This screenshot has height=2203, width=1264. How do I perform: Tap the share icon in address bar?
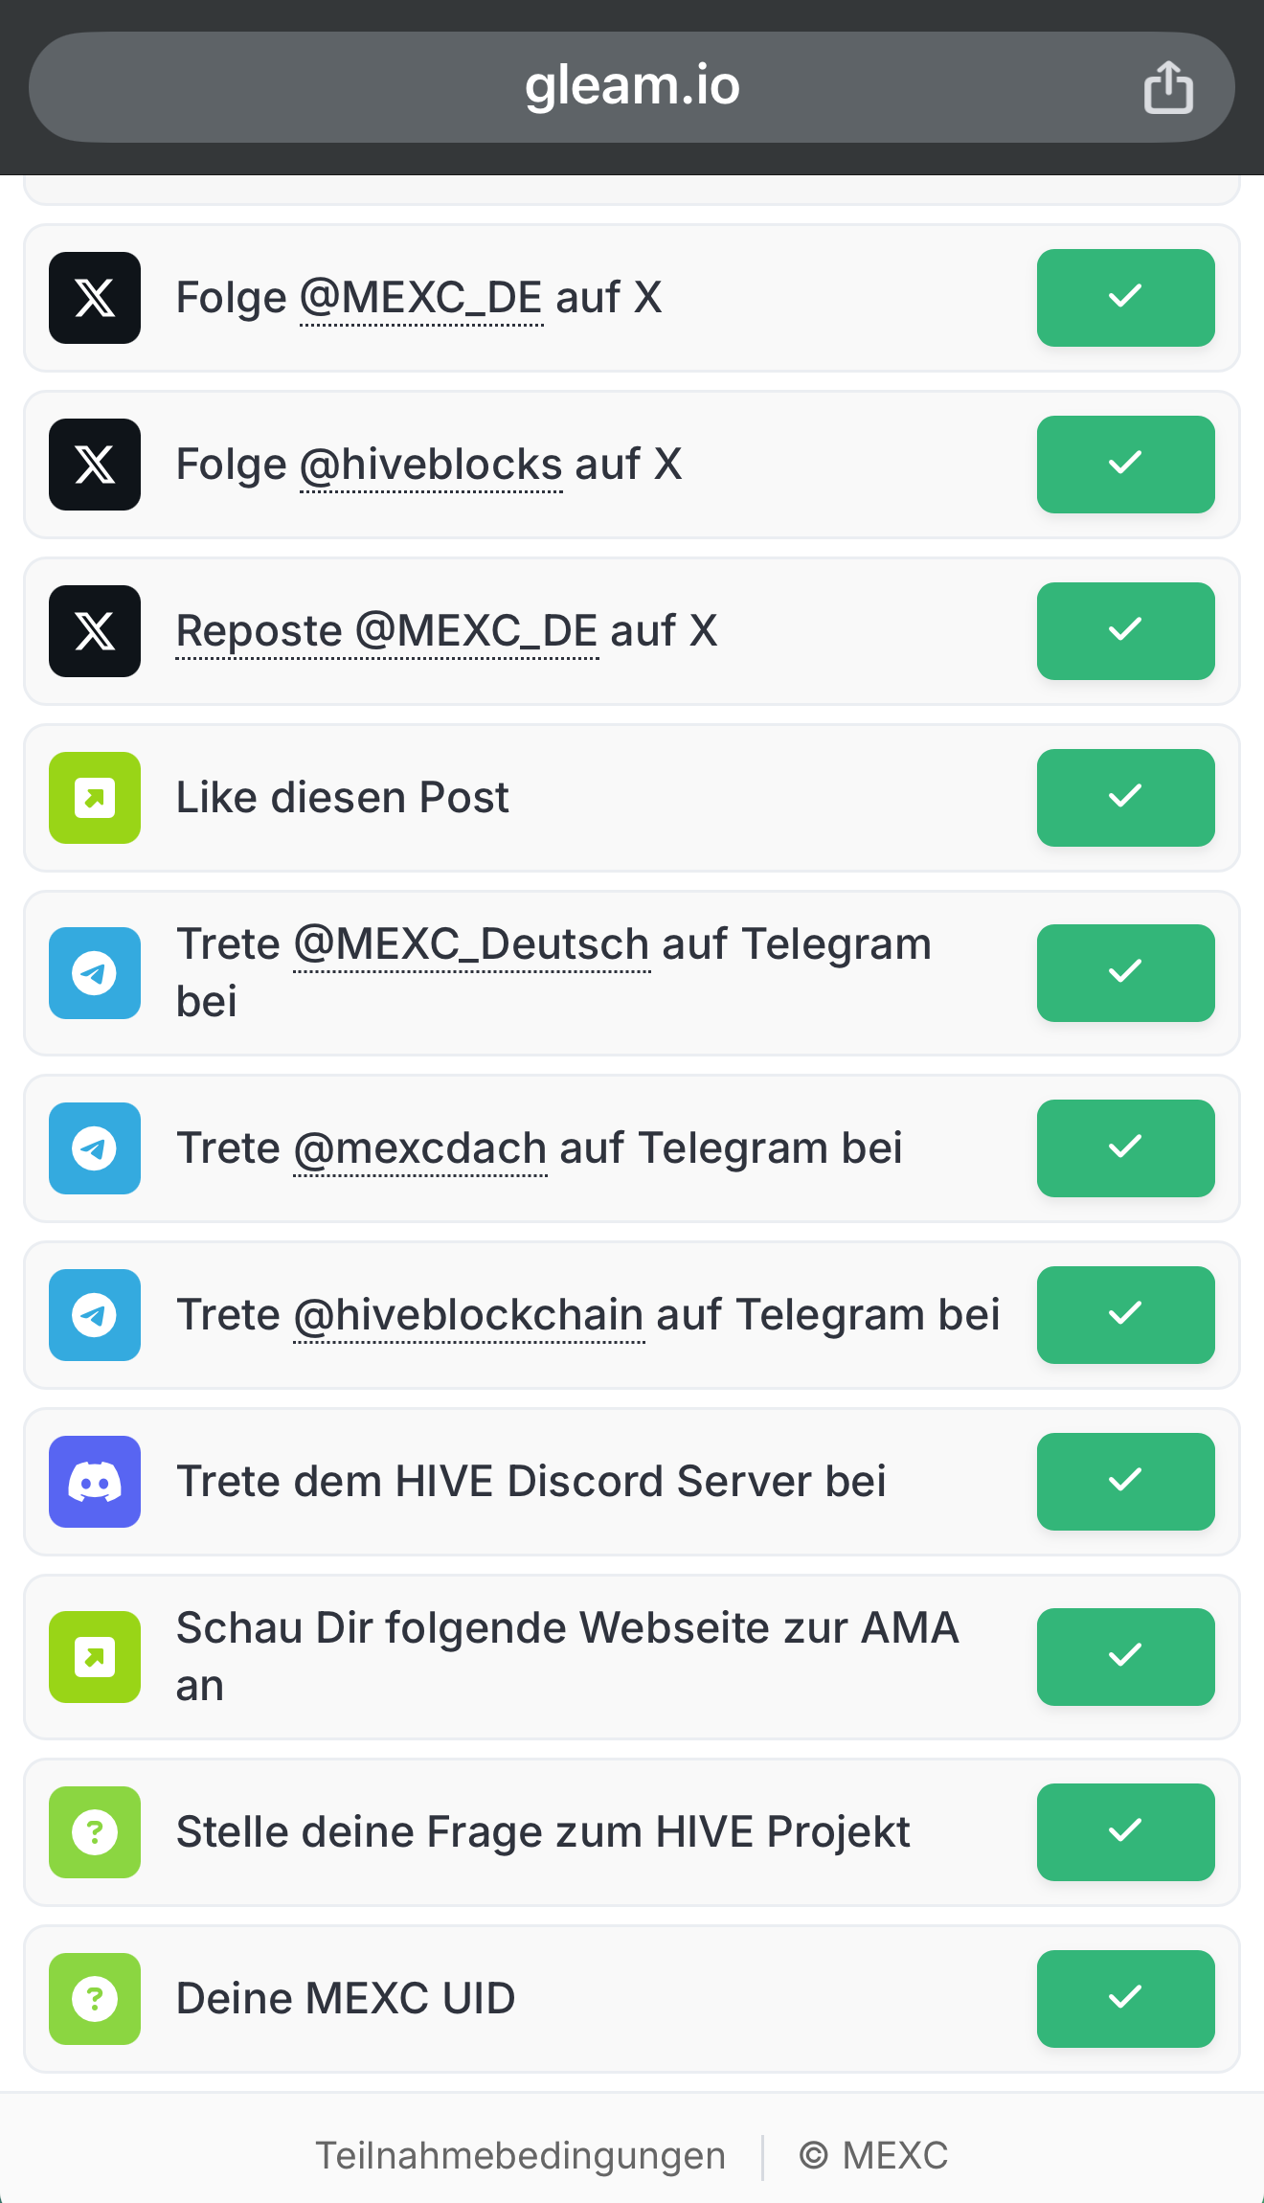point(1168,88)
